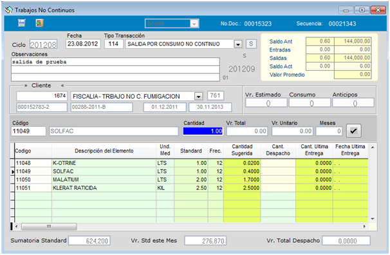Click the grid scroll down arrow
The width and height of the screenshot is (390, 255).
pyautogui.click(x=373, y=219)
